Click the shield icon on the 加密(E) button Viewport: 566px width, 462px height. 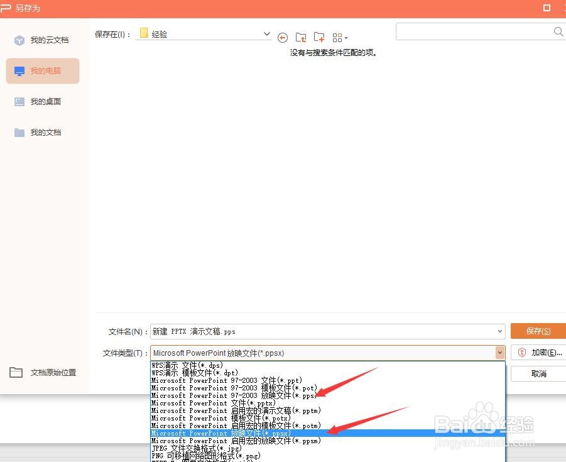[521, 353]
